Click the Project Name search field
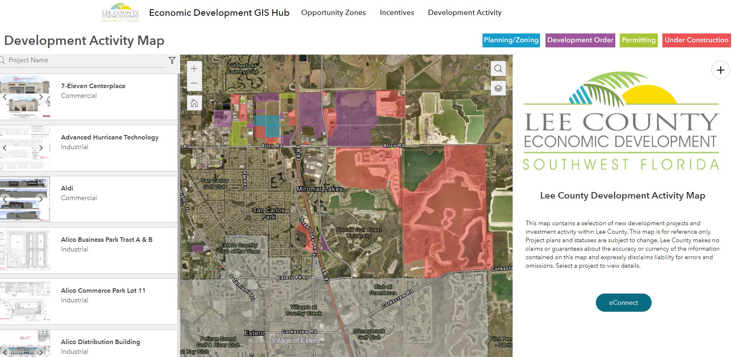Image resolution: width=732 pixels, height=357 pixels. tap(85, 60)
